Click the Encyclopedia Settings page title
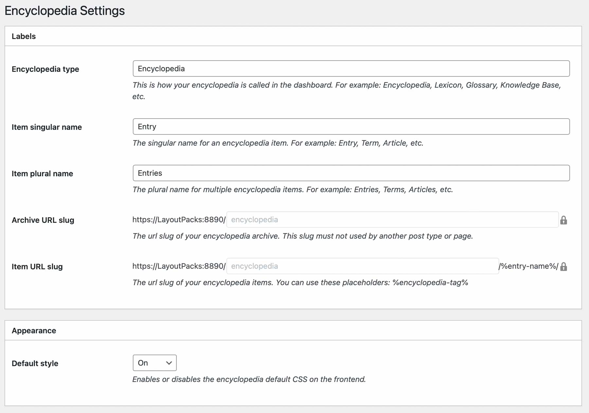 (65, 10)
